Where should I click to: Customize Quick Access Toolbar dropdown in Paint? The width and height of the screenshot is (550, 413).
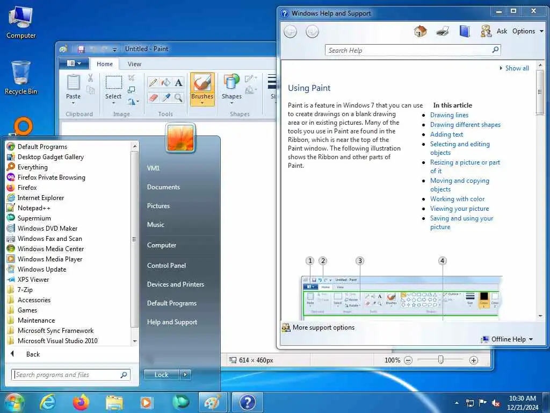pyautogui.click(x=114, y=49)
